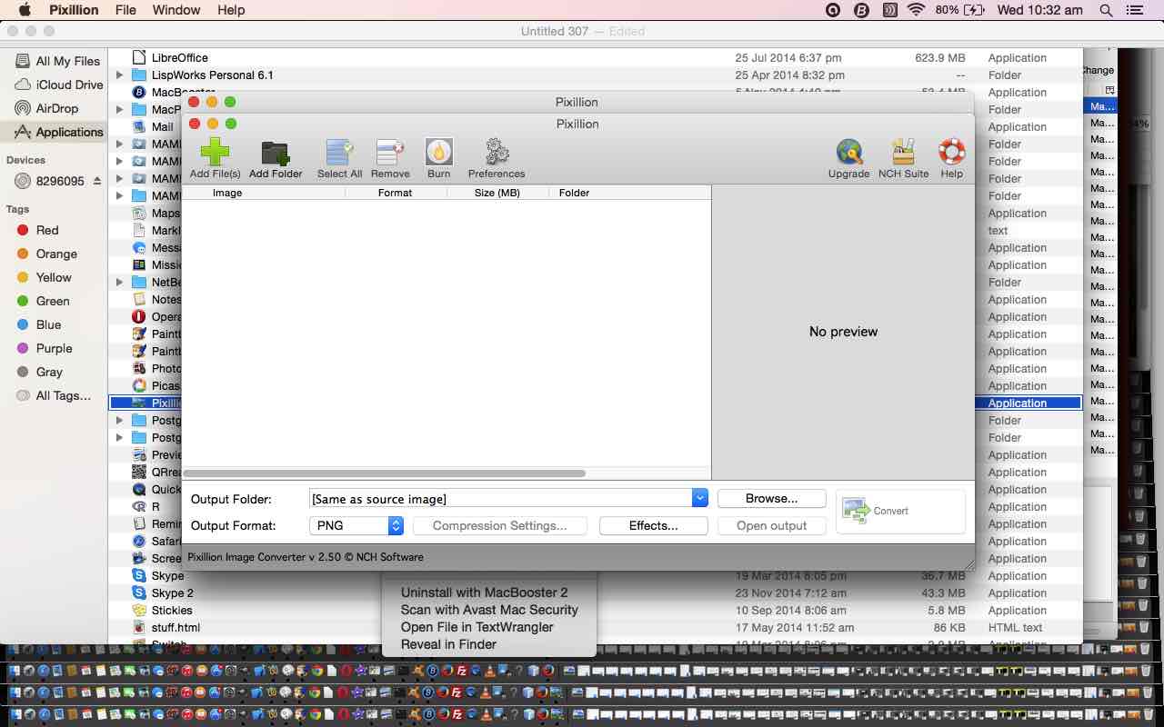Open the File menu
The width and height of the screenshot is (1164, 727).
125,10
